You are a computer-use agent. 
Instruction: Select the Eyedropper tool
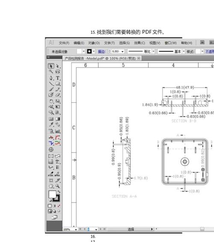51,124
